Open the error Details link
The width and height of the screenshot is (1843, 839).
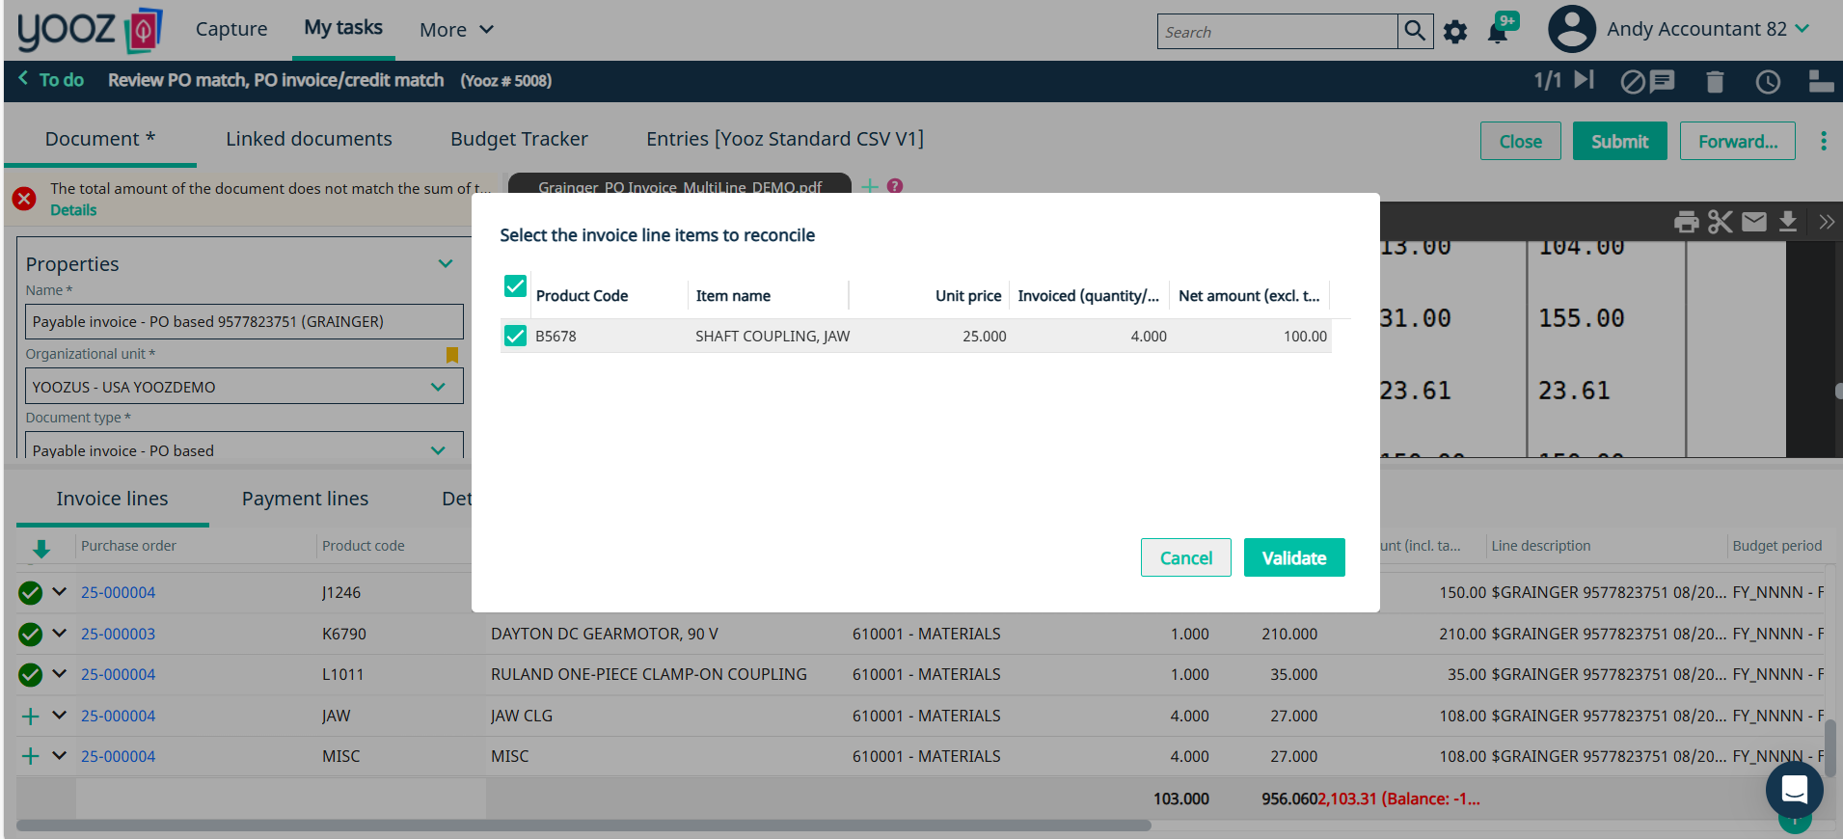(x=73, y=210)
